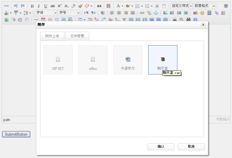The width and height of the screenshot is (232, 158).
Task: Close the 附件 dialog
Action: point(203,25)
